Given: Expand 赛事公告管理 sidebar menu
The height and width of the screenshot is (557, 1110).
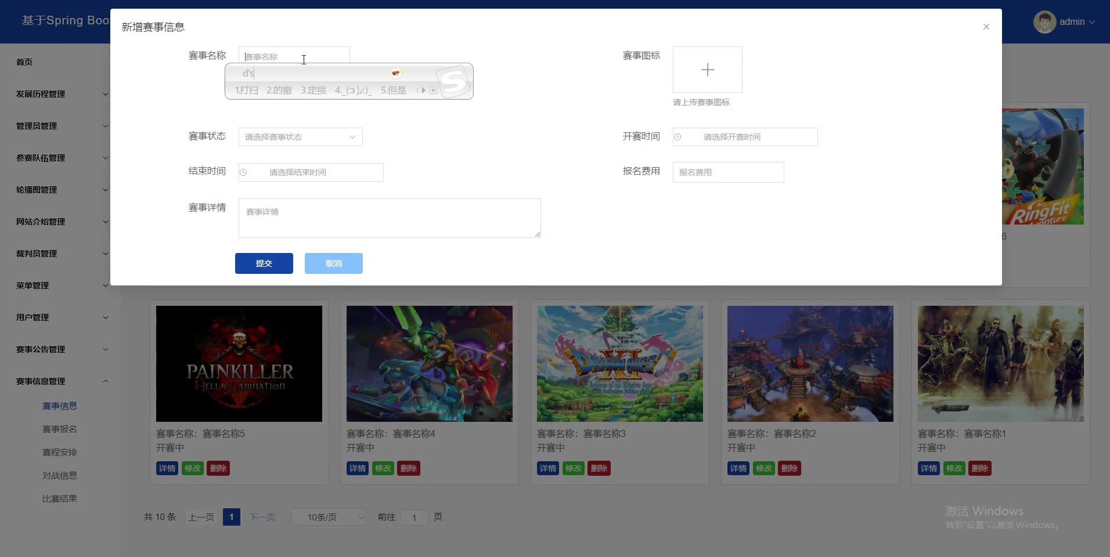Looking at the screenshot, I should [x=61, y=349].
